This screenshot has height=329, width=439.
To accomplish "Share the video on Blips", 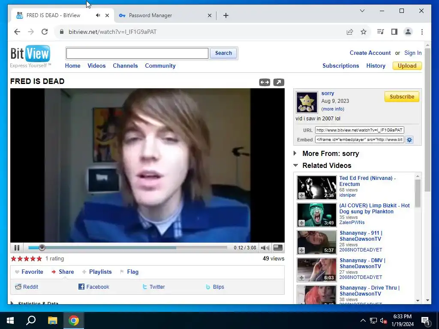I will [x=215, y=287].
